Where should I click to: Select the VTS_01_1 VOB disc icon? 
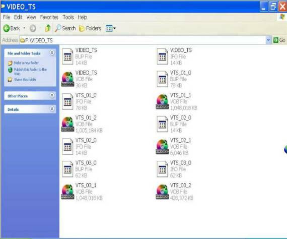click(162, 101)
